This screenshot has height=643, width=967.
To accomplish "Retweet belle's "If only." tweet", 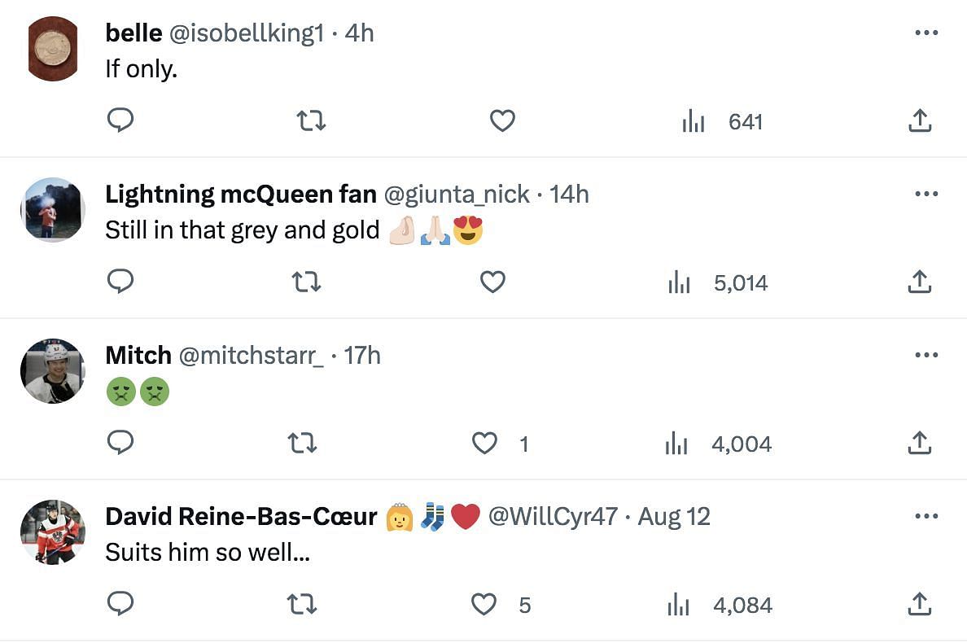I will point(311,121).
